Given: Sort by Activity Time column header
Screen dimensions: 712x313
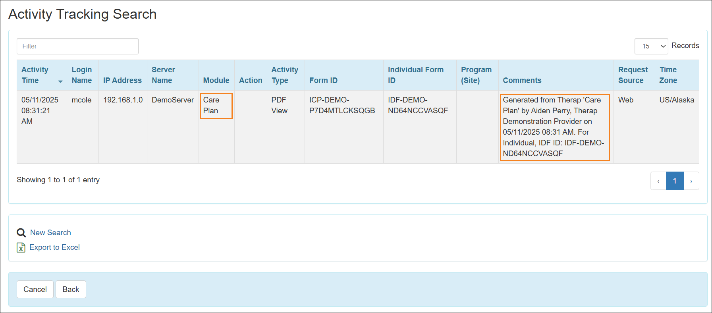Looking at the screenshot, I should pos(42,75).
